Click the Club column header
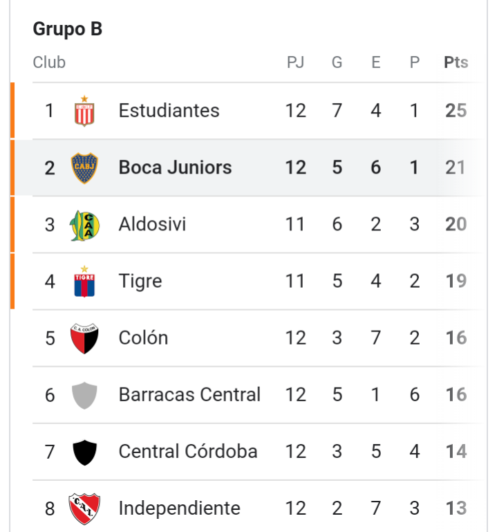The width and height of the screenshot is (497, 532). [49, 62]
